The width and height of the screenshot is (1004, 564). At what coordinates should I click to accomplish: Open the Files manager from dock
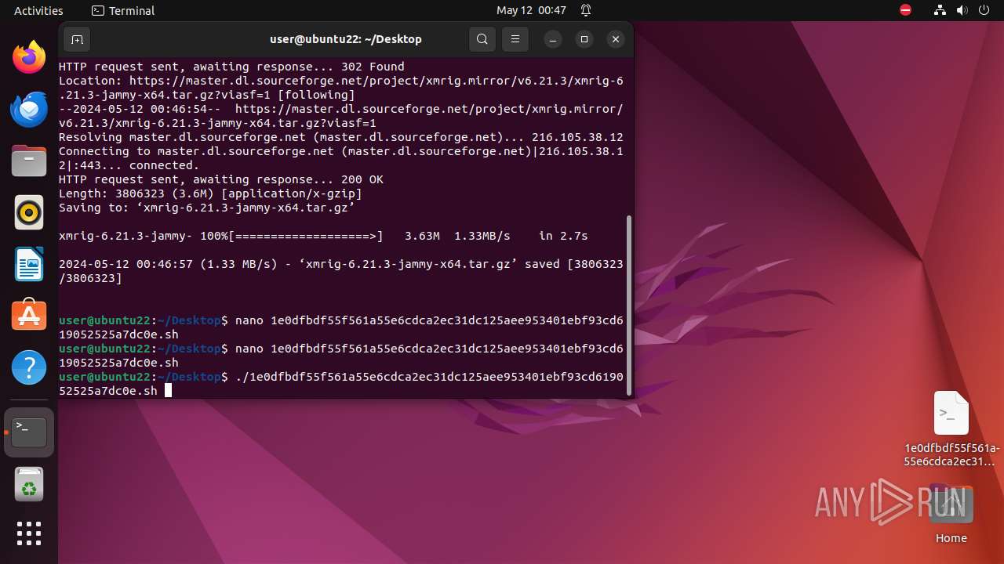point(29,161)
